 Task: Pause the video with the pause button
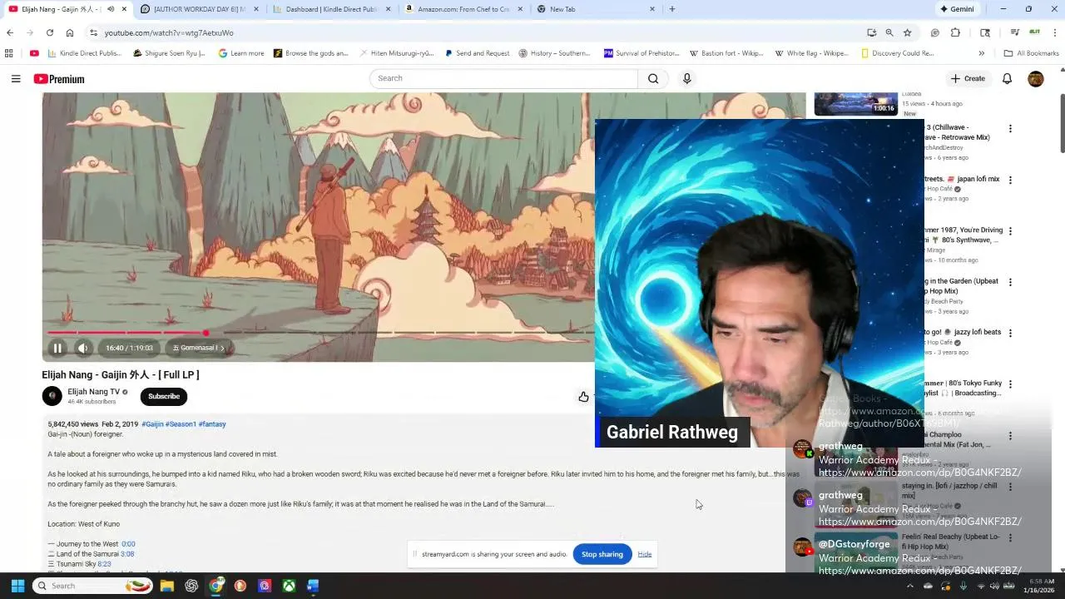tap(57, 348)
